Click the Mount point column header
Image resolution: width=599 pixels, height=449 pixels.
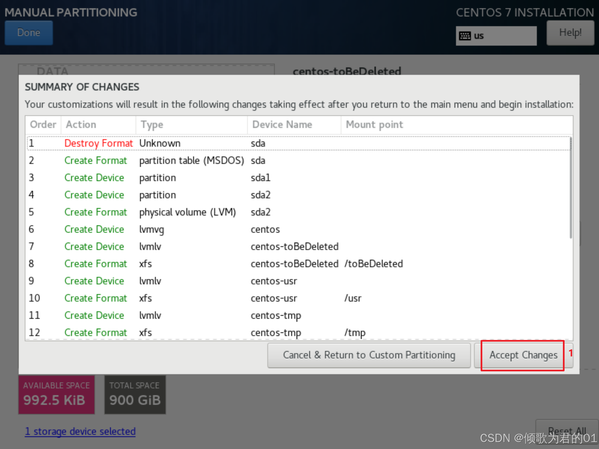457,125
